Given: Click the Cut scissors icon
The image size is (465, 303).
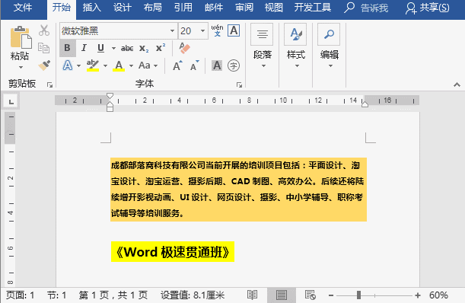Looking at the screenshot, I should pyautogui.click(x=44, y=30).
